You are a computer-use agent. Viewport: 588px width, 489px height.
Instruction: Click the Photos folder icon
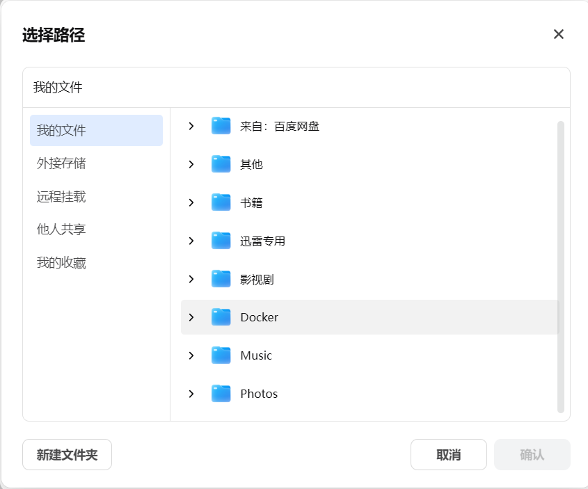pyautogui.click(x=221, y=394)
